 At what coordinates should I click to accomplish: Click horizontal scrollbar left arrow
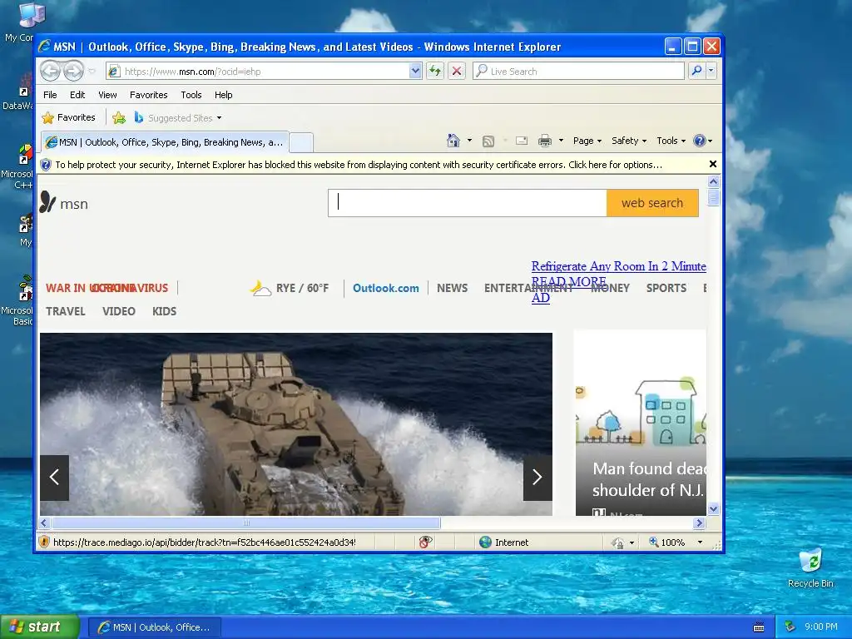[45, 523]
